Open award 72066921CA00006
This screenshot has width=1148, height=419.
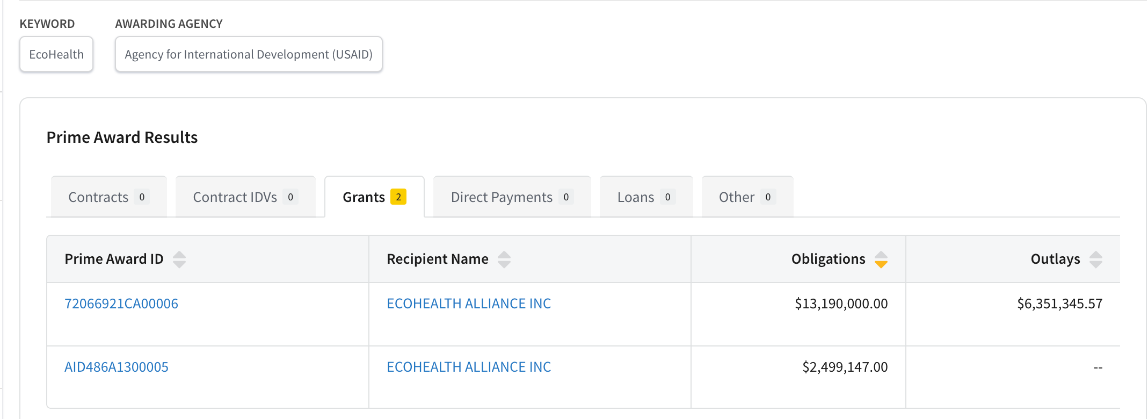121,304
